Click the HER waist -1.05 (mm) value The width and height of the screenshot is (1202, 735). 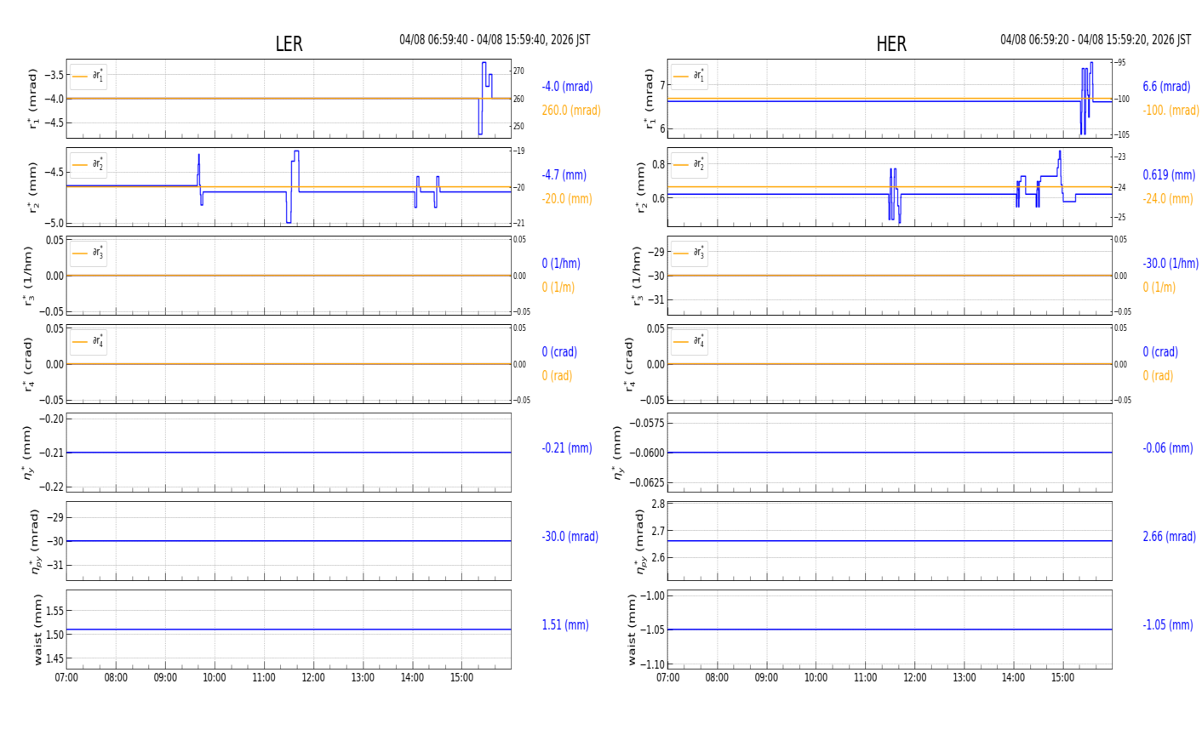pos(1167,625)
